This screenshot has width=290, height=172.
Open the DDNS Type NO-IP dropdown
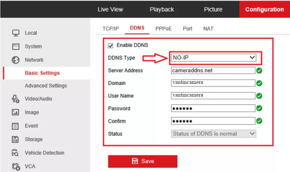[214, 58]
